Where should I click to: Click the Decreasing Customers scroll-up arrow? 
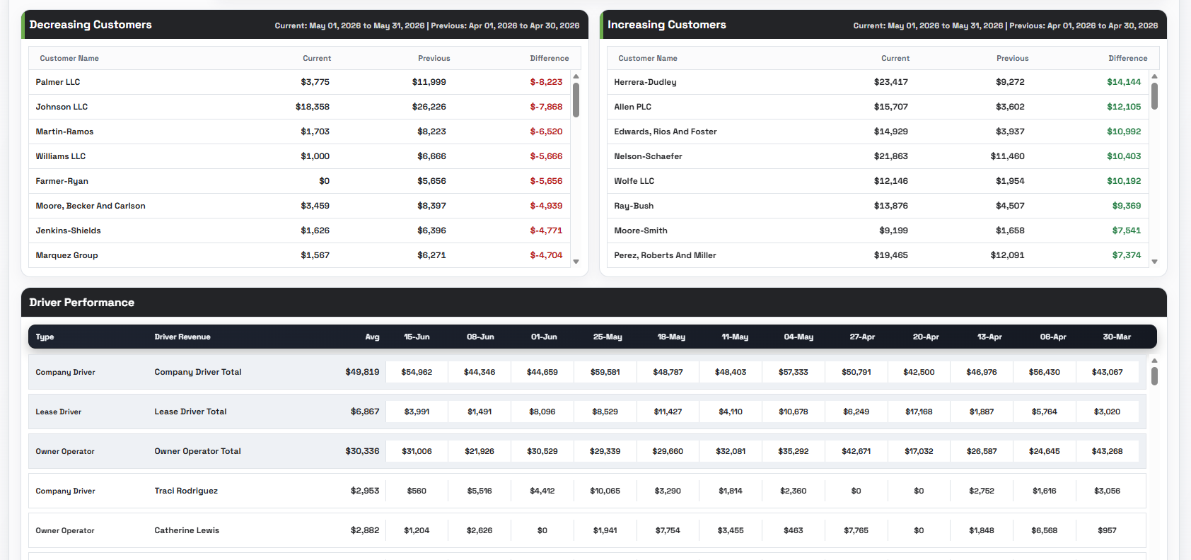pos(576,76)
